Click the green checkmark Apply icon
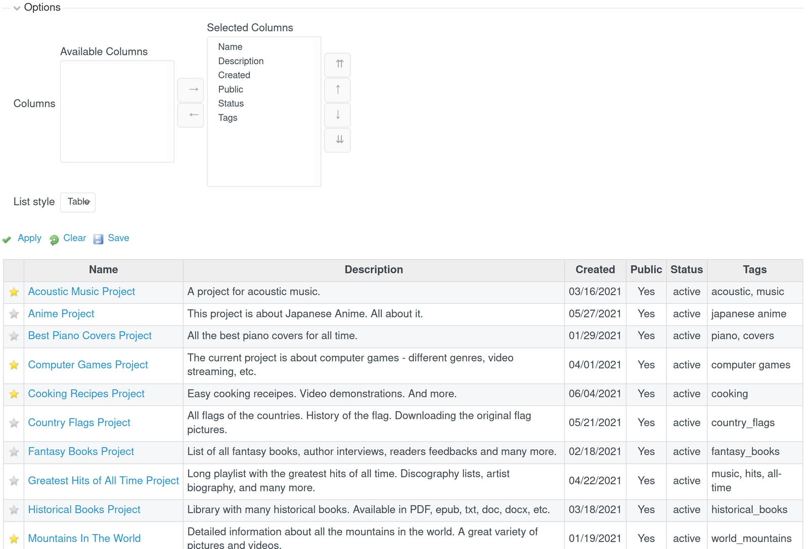 coord(7,239)
